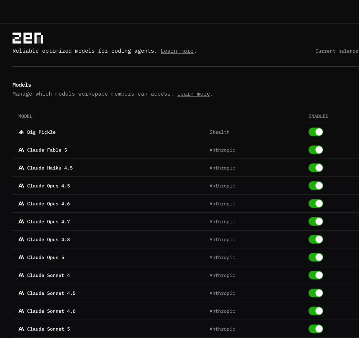Select the Claude Opus 5 name
This screenshot has width=359, height=338.
(x=46, y=258)
